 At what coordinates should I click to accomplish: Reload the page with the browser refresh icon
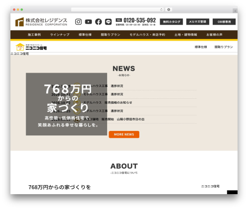click(x=161, y=10)
